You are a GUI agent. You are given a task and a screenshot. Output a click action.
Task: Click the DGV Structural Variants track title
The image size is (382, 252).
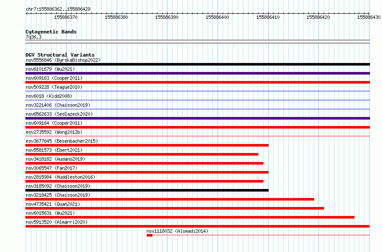pos(60,55)
